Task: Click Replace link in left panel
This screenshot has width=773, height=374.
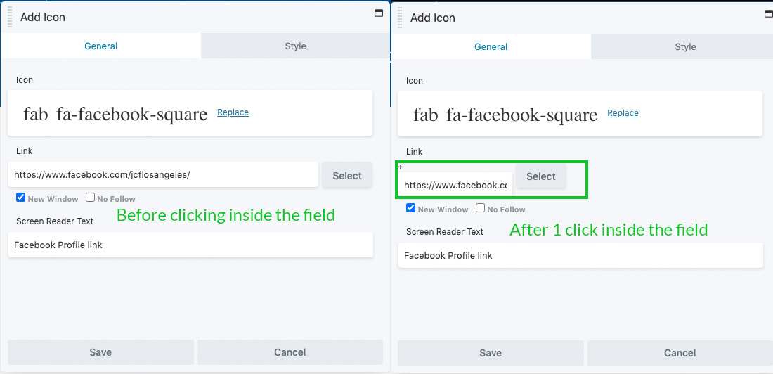Action: point(233,112)
